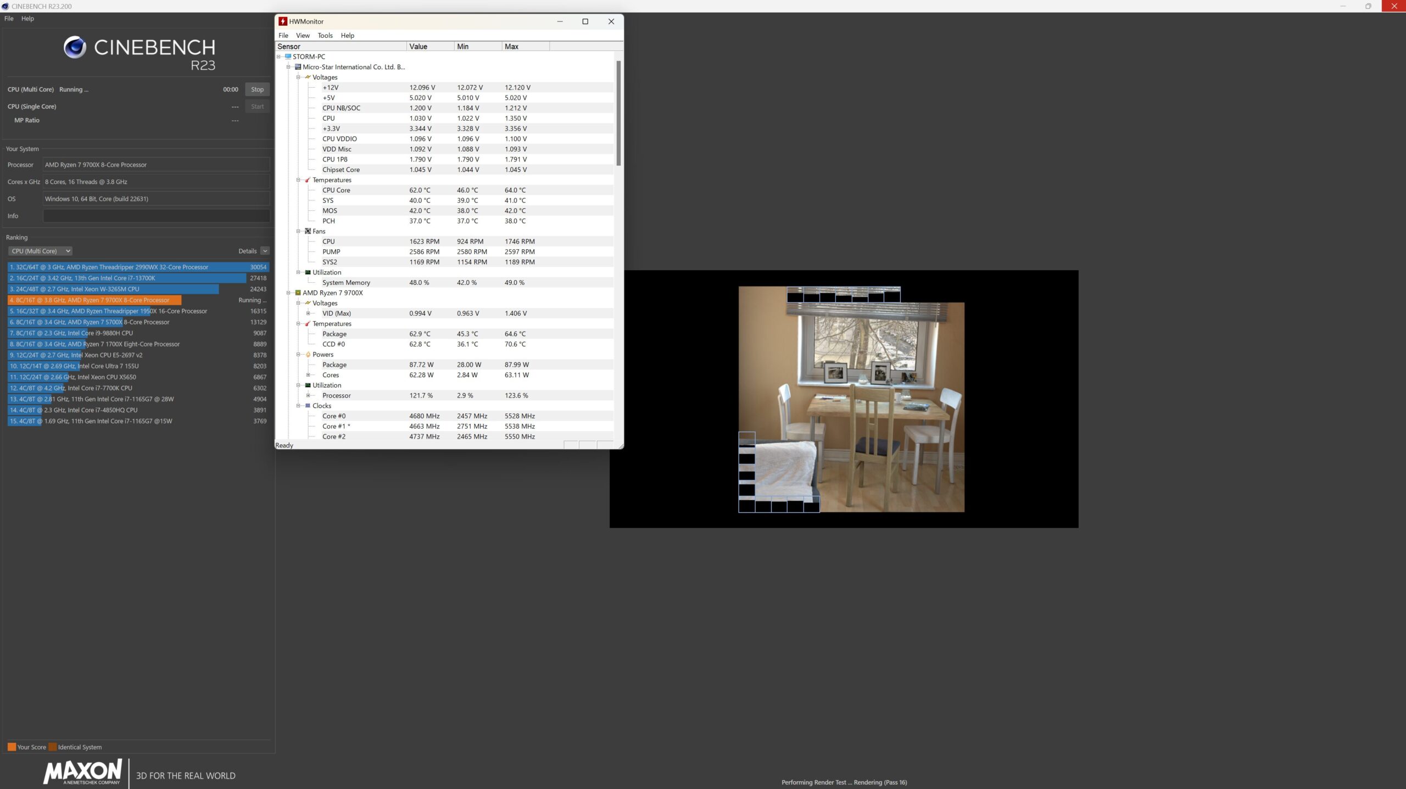The height and width of the screenshot is (789, 1406).
Task: Open Cinebench Help menu
Action: pos(27,18)
